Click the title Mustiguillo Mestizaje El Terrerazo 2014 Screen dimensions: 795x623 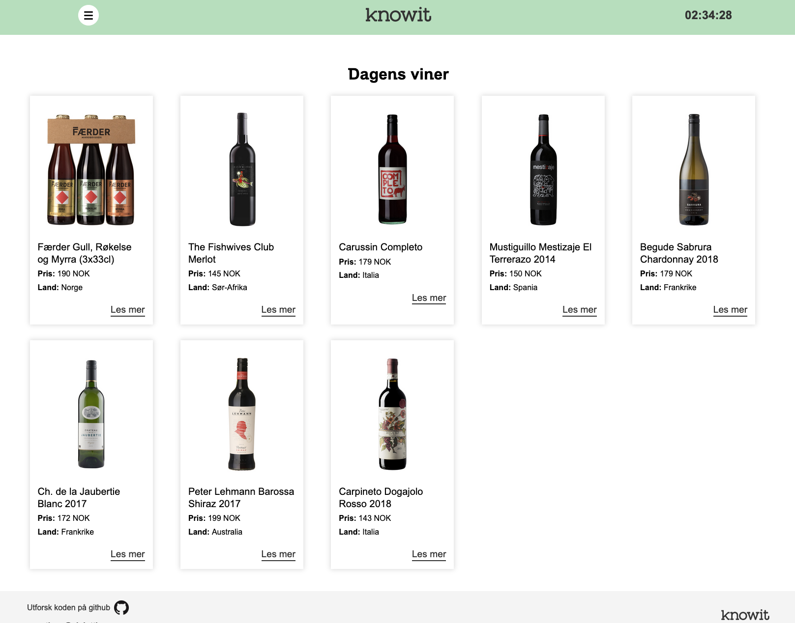point(540,253)
